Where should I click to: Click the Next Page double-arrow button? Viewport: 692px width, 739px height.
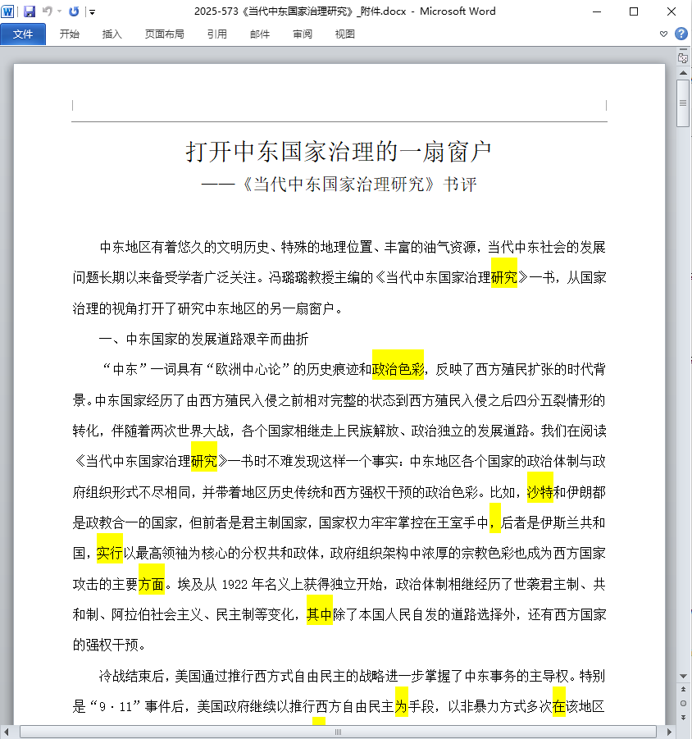point(682,717)
